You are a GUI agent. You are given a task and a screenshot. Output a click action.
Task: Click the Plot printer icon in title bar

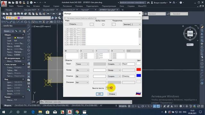click(x=31, y=3)
